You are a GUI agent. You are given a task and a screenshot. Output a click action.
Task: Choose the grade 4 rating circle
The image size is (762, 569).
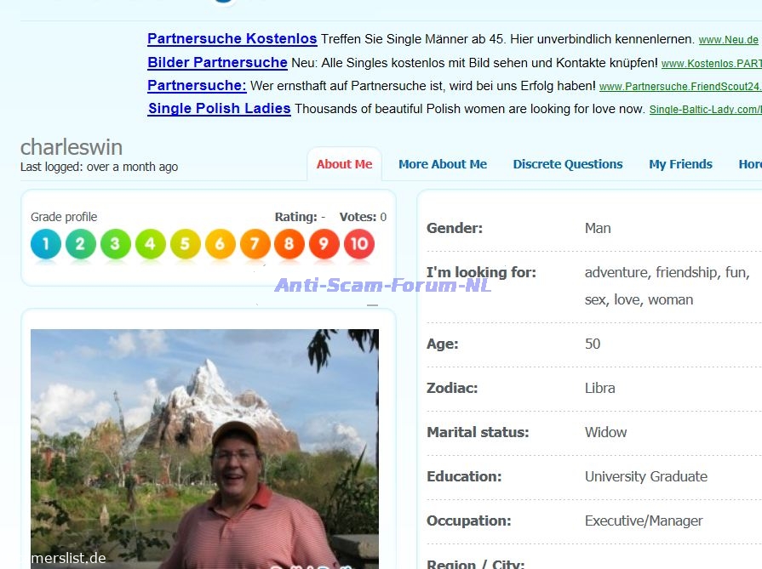point(150,244)
